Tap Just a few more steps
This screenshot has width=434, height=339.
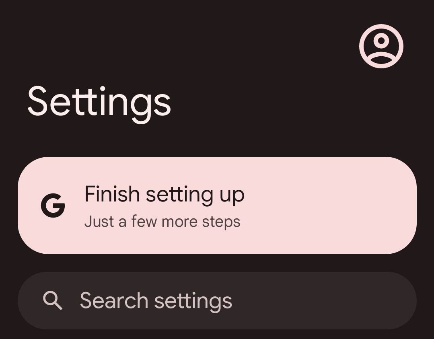[162, 221]
